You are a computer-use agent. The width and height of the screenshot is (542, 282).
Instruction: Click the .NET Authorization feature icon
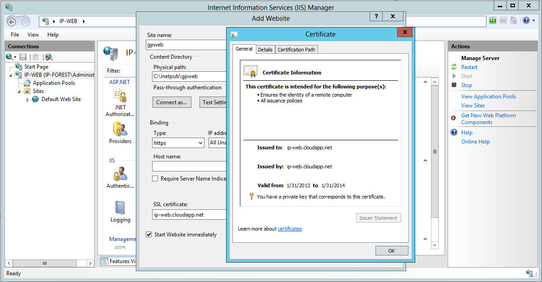click(120, 95)
